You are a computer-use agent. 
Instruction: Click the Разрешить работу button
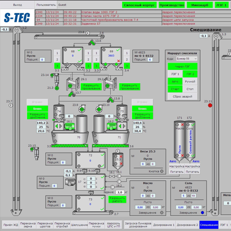tap(117, 200)
